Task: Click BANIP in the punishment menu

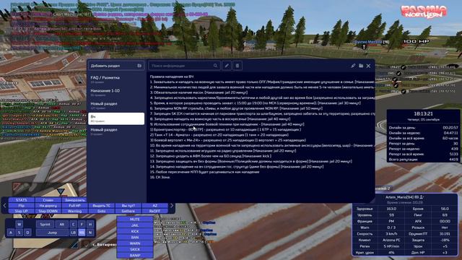Action: pyautogui.click(x=135, y=255)
